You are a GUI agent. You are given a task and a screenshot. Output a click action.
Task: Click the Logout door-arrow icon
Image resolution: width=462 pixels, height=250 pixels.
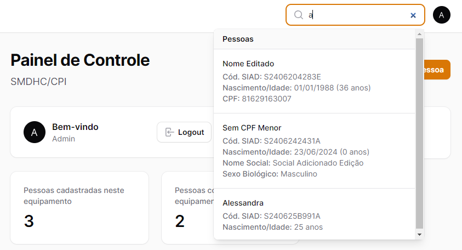[x=170, y=132]
